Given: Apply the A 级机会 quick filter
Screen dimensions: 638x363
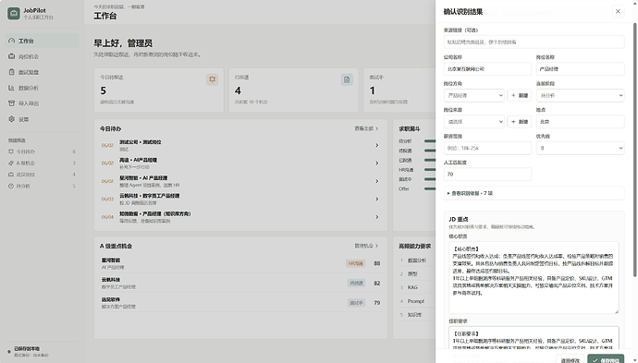Looking at the screenshot, I should [x=43, y=163].
